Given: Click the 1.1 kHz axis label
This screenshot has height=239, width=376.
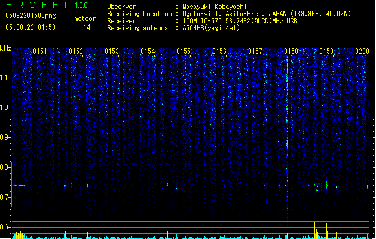Looking at the screenshot, I should click(5, 78).
